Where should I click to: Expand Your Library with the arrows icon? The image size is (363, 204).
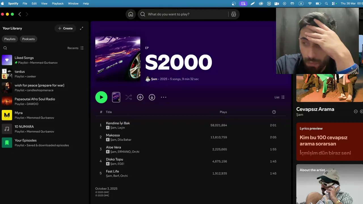point(82,28)
